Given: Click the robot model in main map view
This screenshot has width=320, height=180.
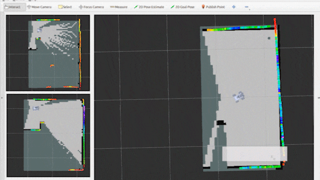Looking at the screenshot, I should coord(239,96).
